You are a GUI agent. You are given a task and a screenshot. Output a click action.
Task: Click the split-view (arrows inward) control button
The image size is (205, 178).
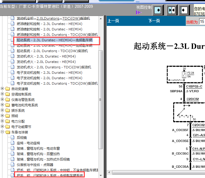(171, 10)
